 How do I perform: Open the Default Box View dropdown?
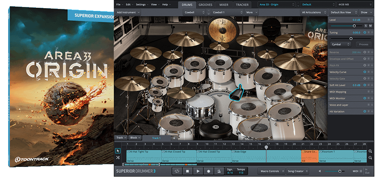343,12
